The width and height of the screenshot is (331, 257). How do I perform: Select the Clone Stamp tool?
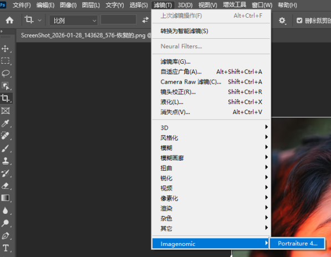(x=6, y=161)
